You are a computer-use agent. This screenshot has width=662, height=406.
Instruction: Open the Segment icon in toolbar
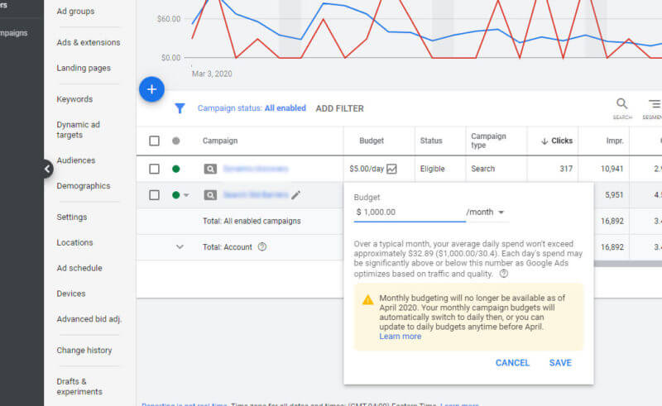[654, 104]
